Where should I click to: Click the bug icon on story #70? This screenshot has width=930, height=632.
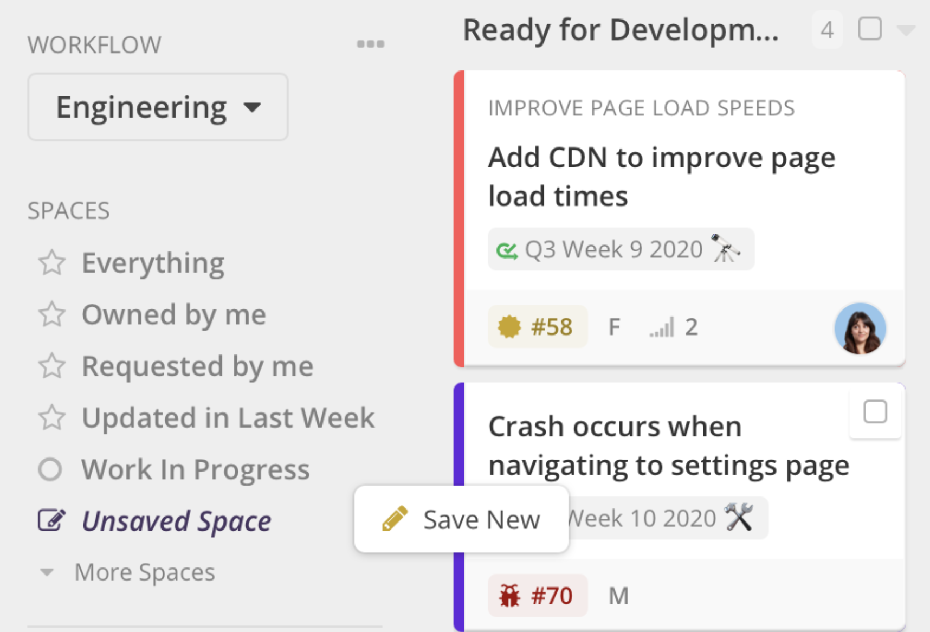coord(509,596)
